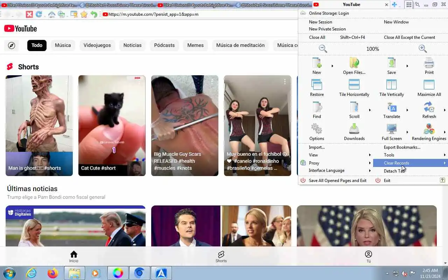Select New Private Session entry
448x280 pixels.
coord(327,29)
